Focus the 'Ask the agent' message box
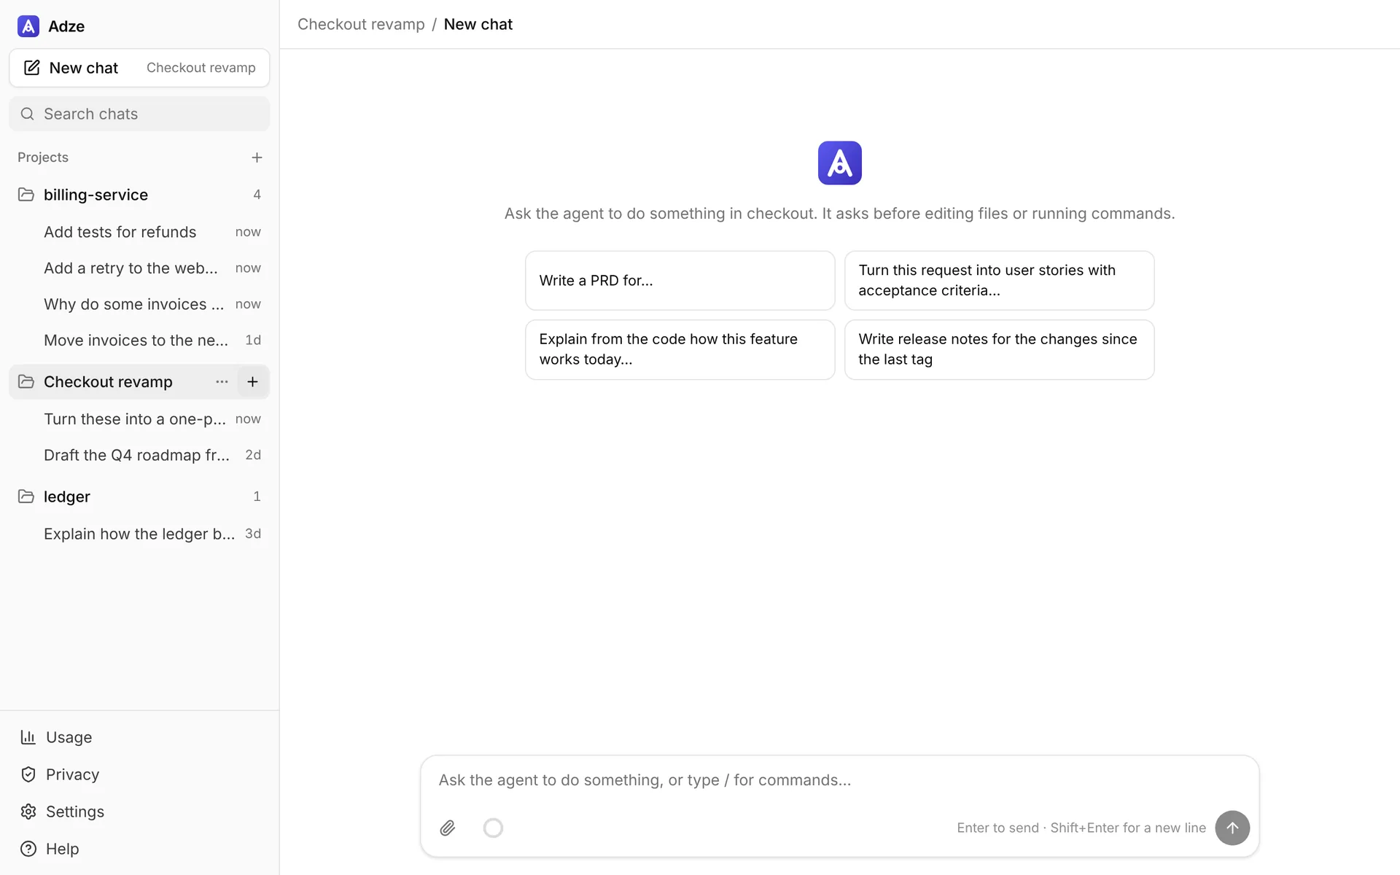 tap(839, 780)
